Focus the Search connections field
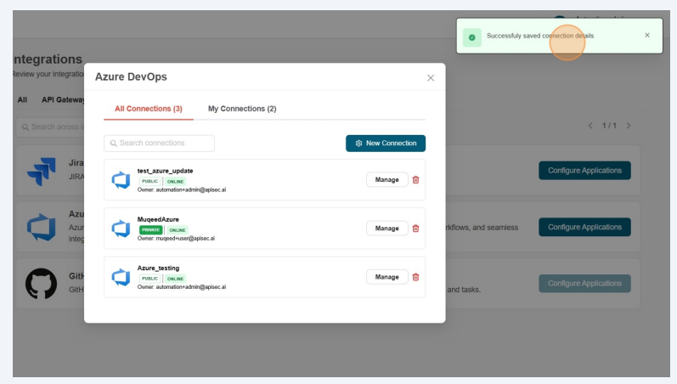Viewport: 677px width, 384px height. [x=160, y=144]
